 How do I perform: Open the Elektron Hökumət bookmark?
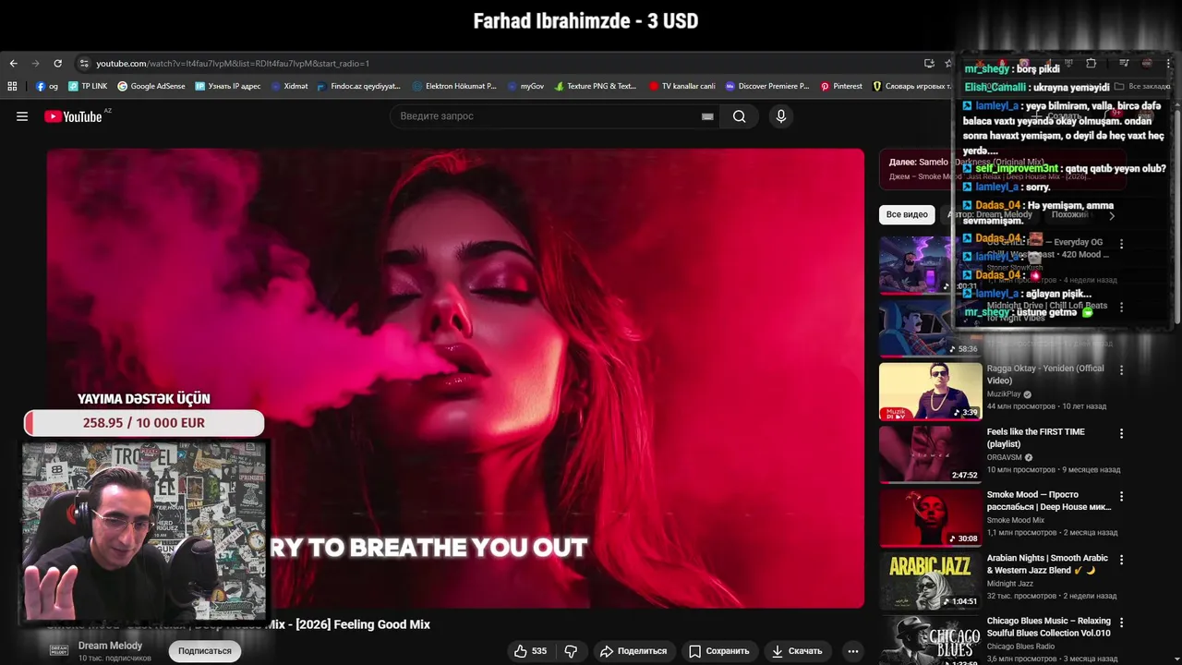454,86
